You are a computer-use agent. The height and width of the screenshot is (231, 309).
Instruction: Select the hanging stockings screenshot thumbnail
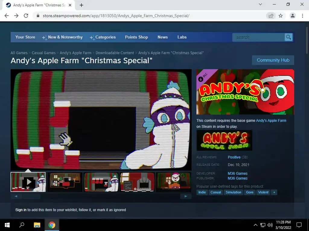click(101, 182)
